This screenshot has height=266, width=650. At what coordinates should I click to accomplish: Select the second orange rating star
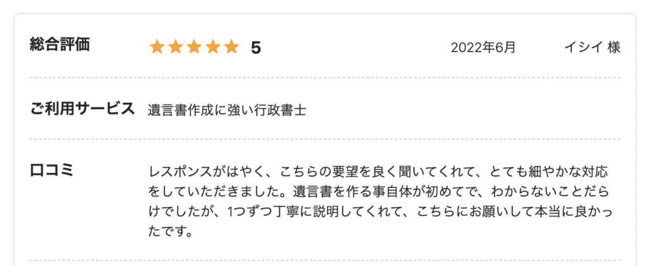(176, 47)
